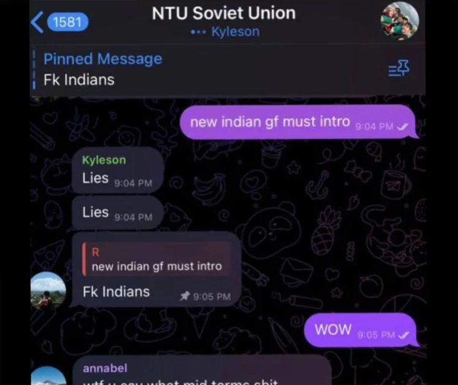Viewport: 458px width, 385px height.
Task: Tap the pin icon beside 9:05 PM
Action: click(x=184, y=296)
